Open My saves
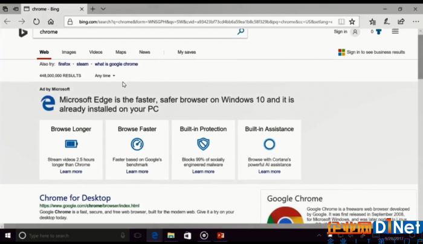This screenshot has width=423, height=244. (187, 52)
